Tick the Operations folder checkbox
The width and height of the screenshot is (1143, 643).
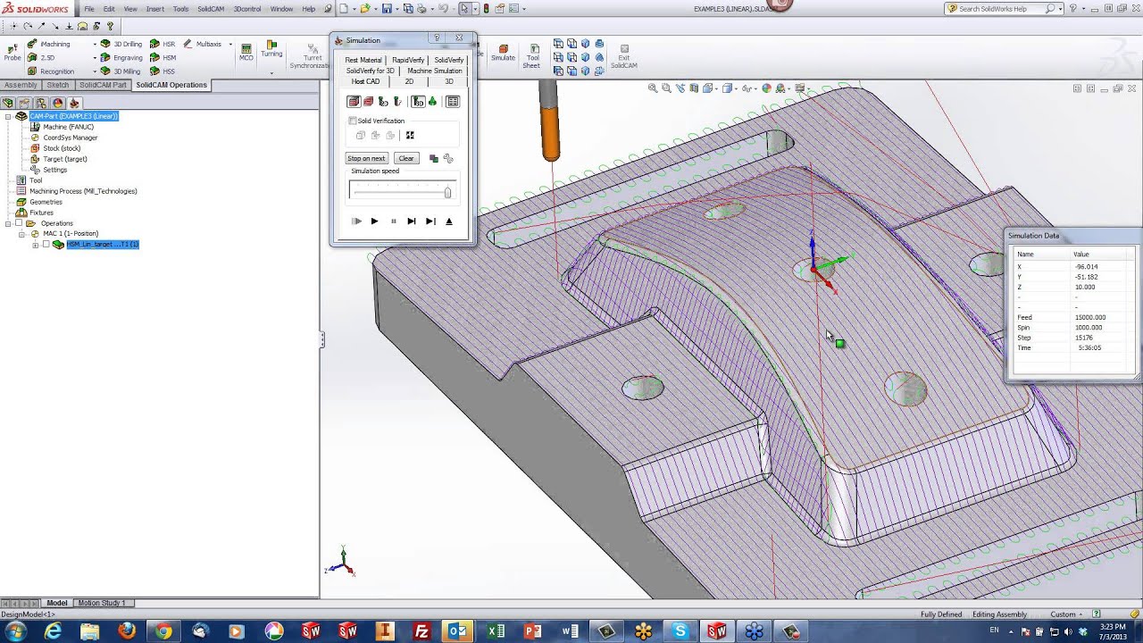19,223
